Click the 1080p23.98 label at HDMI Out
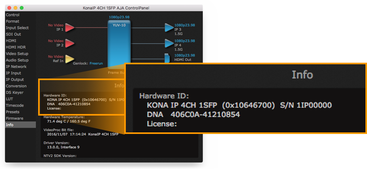Viewport: 367px width, 171px height. (185, 55)
